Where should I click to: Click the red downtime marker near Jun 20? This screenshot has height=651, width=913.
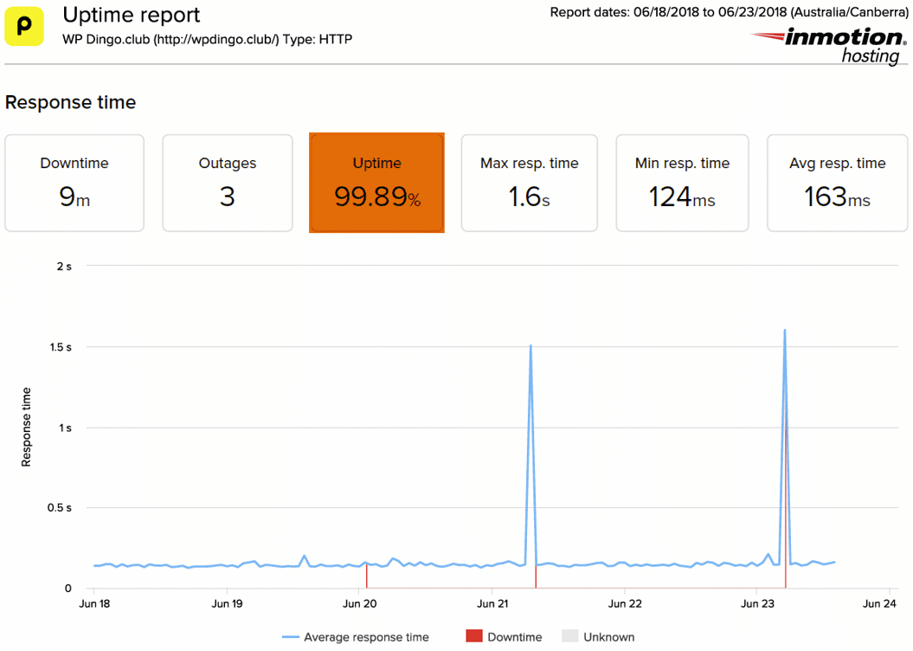tap(366, 576)
